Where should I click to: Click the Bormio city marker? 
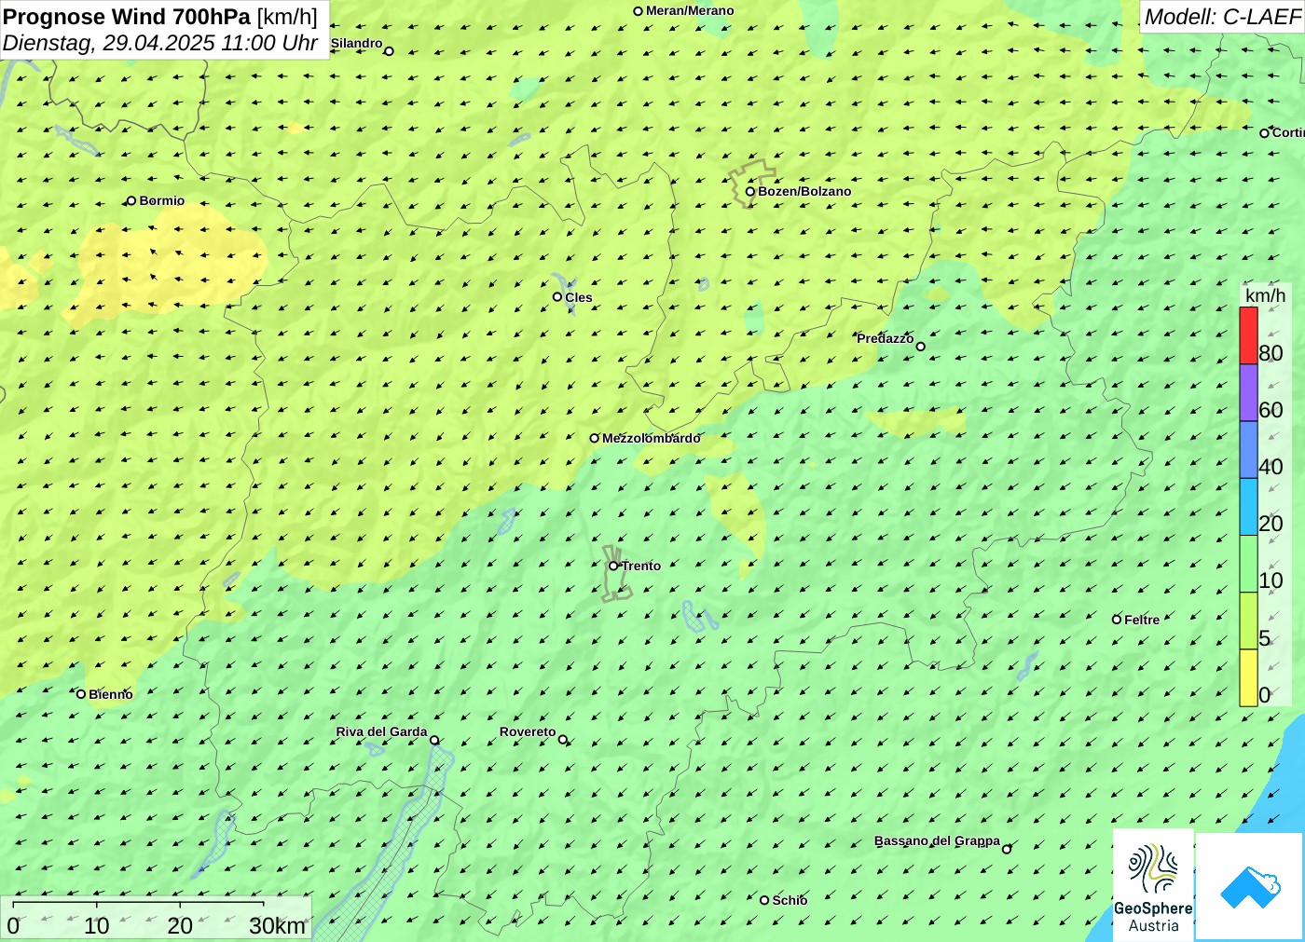point(131,200)
